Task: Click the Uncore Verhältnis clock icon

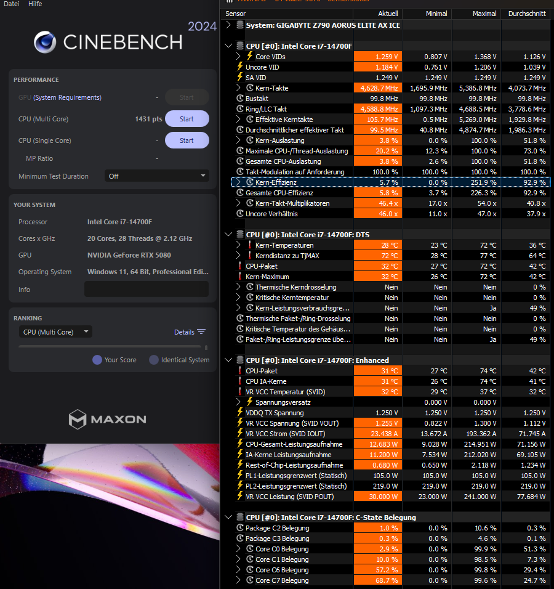Action: coord(240,214)
